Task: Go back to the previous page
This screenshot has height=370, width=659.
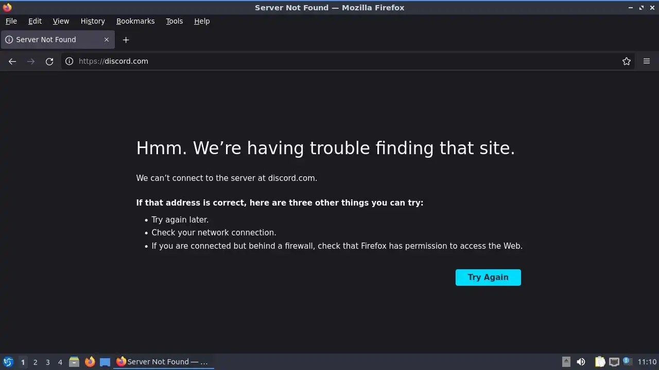Action: pyautogui.click(x=12, y=61)
